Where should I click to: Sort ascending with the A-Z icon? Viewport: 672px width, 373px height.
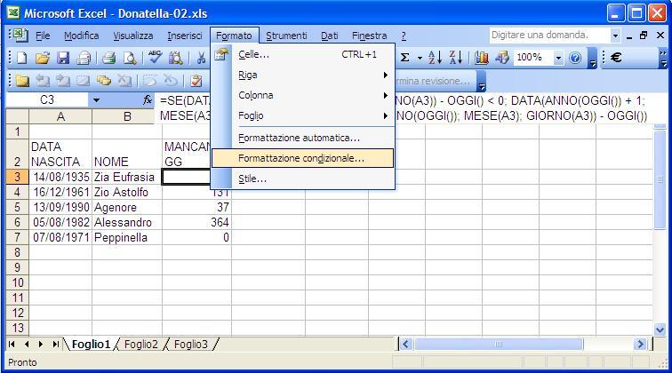point(435,58)
